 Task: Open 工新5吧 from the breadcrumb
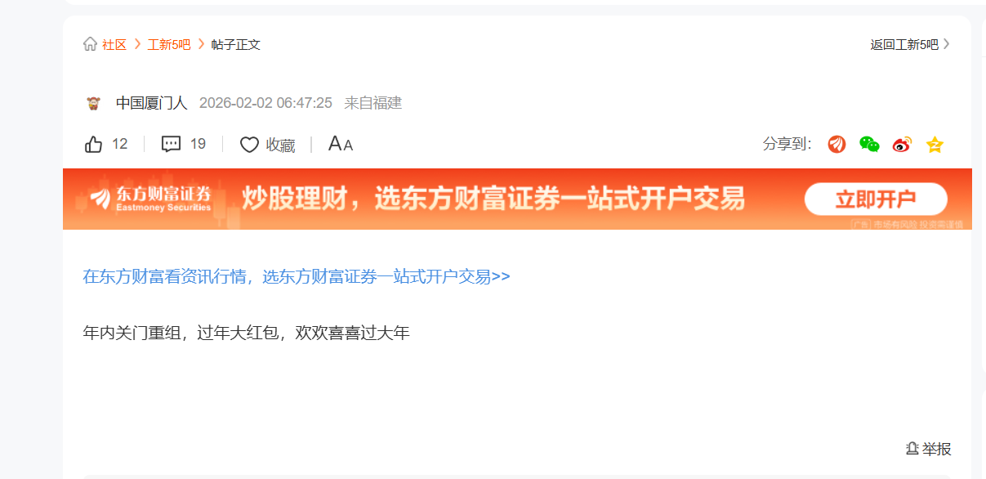tap(169, 44)
